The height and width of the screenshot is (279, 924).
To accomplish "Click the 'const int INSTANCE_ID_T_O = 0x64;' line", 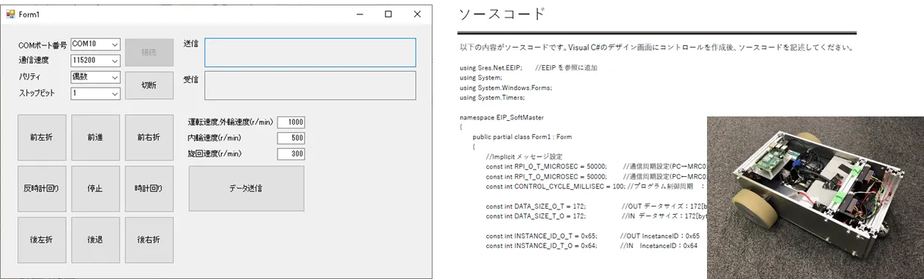I will [x=541, y=246].
